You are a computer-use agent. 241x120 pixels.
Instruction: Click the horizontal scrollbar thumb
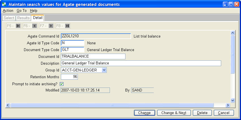coord(112,105)
